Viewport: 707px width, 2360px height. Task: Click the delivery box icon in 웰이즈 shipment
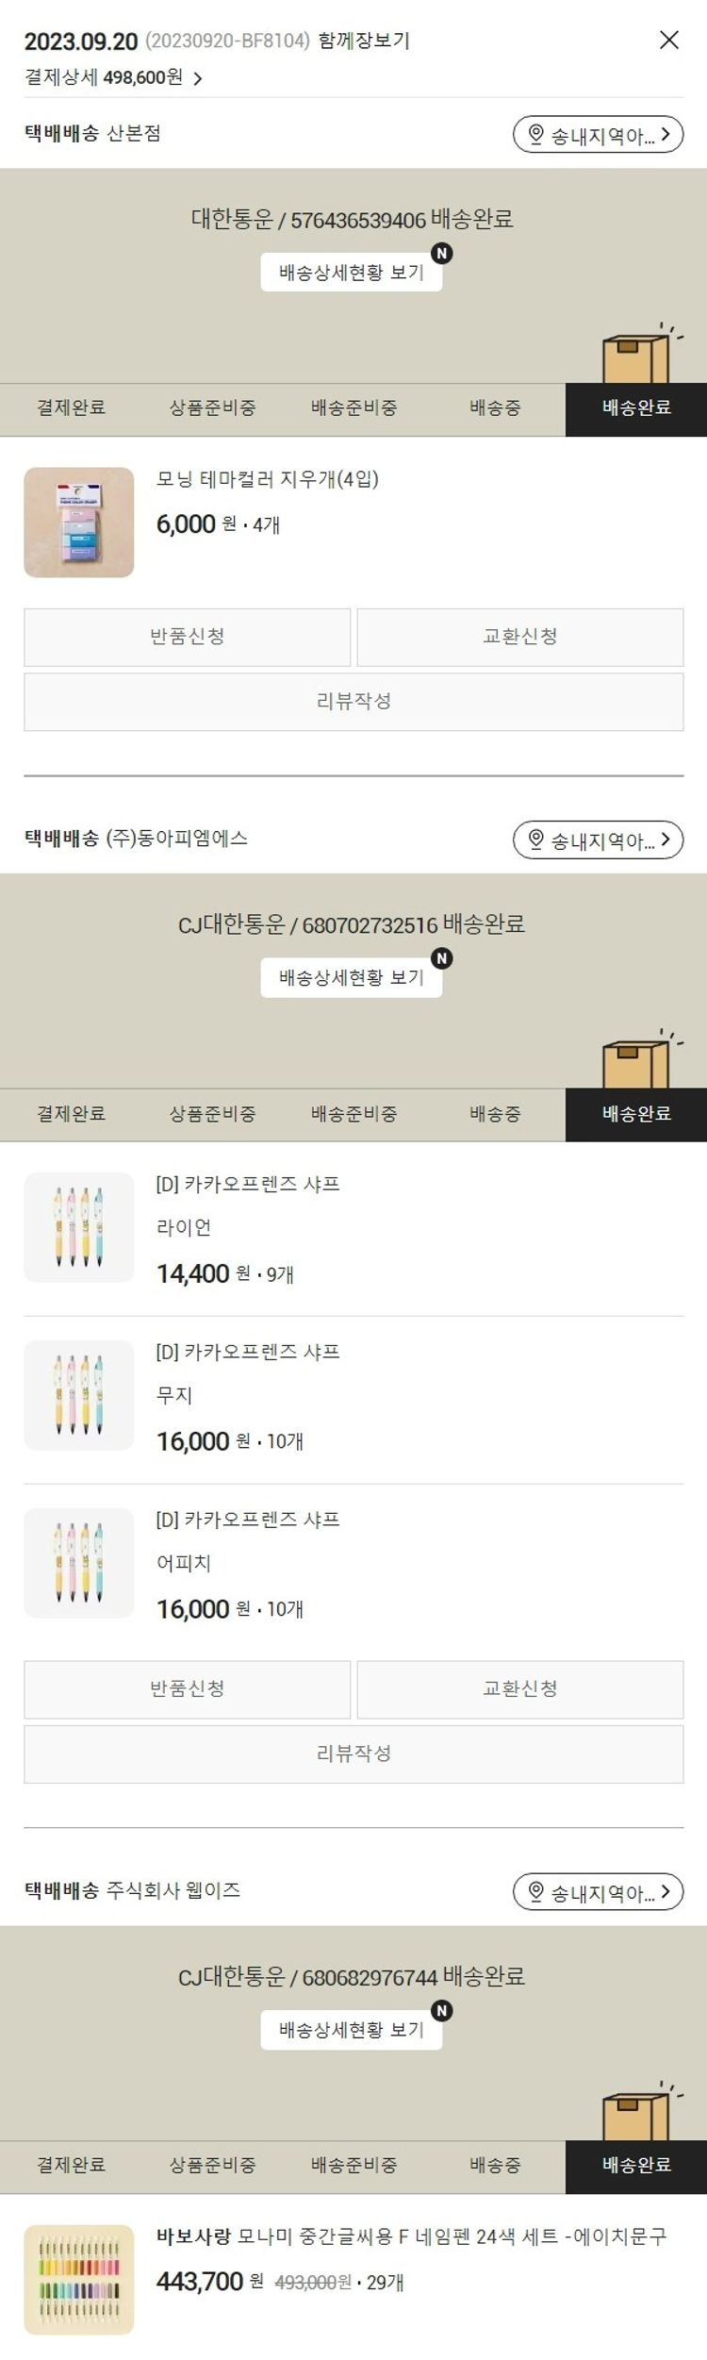click(637, 2113)
